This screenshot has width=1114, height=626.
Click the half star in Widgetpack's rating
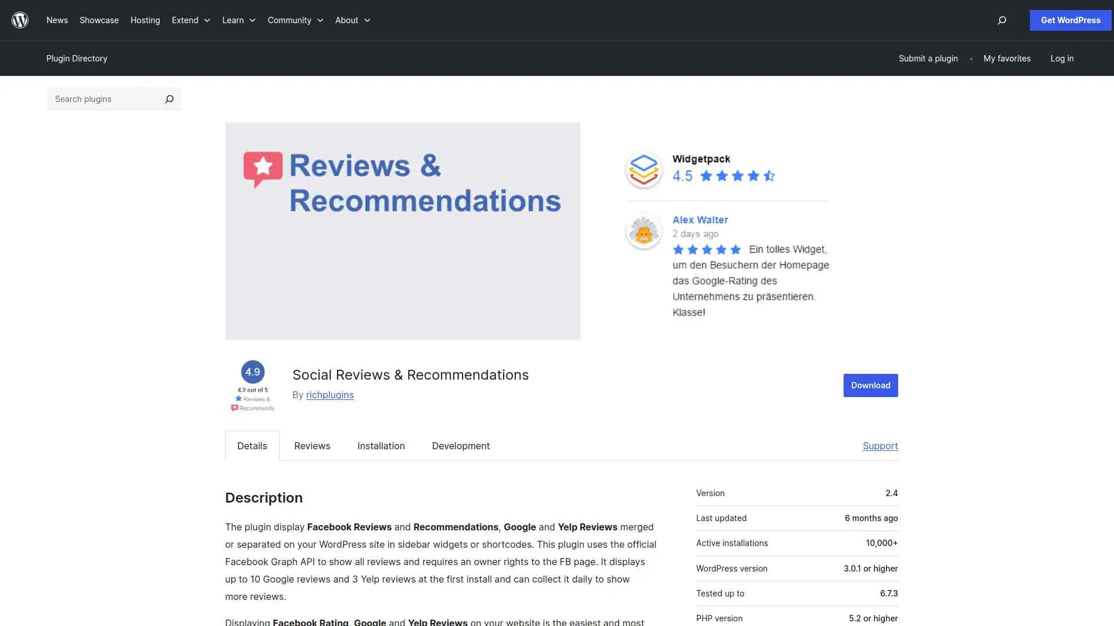tap(770, 176)
